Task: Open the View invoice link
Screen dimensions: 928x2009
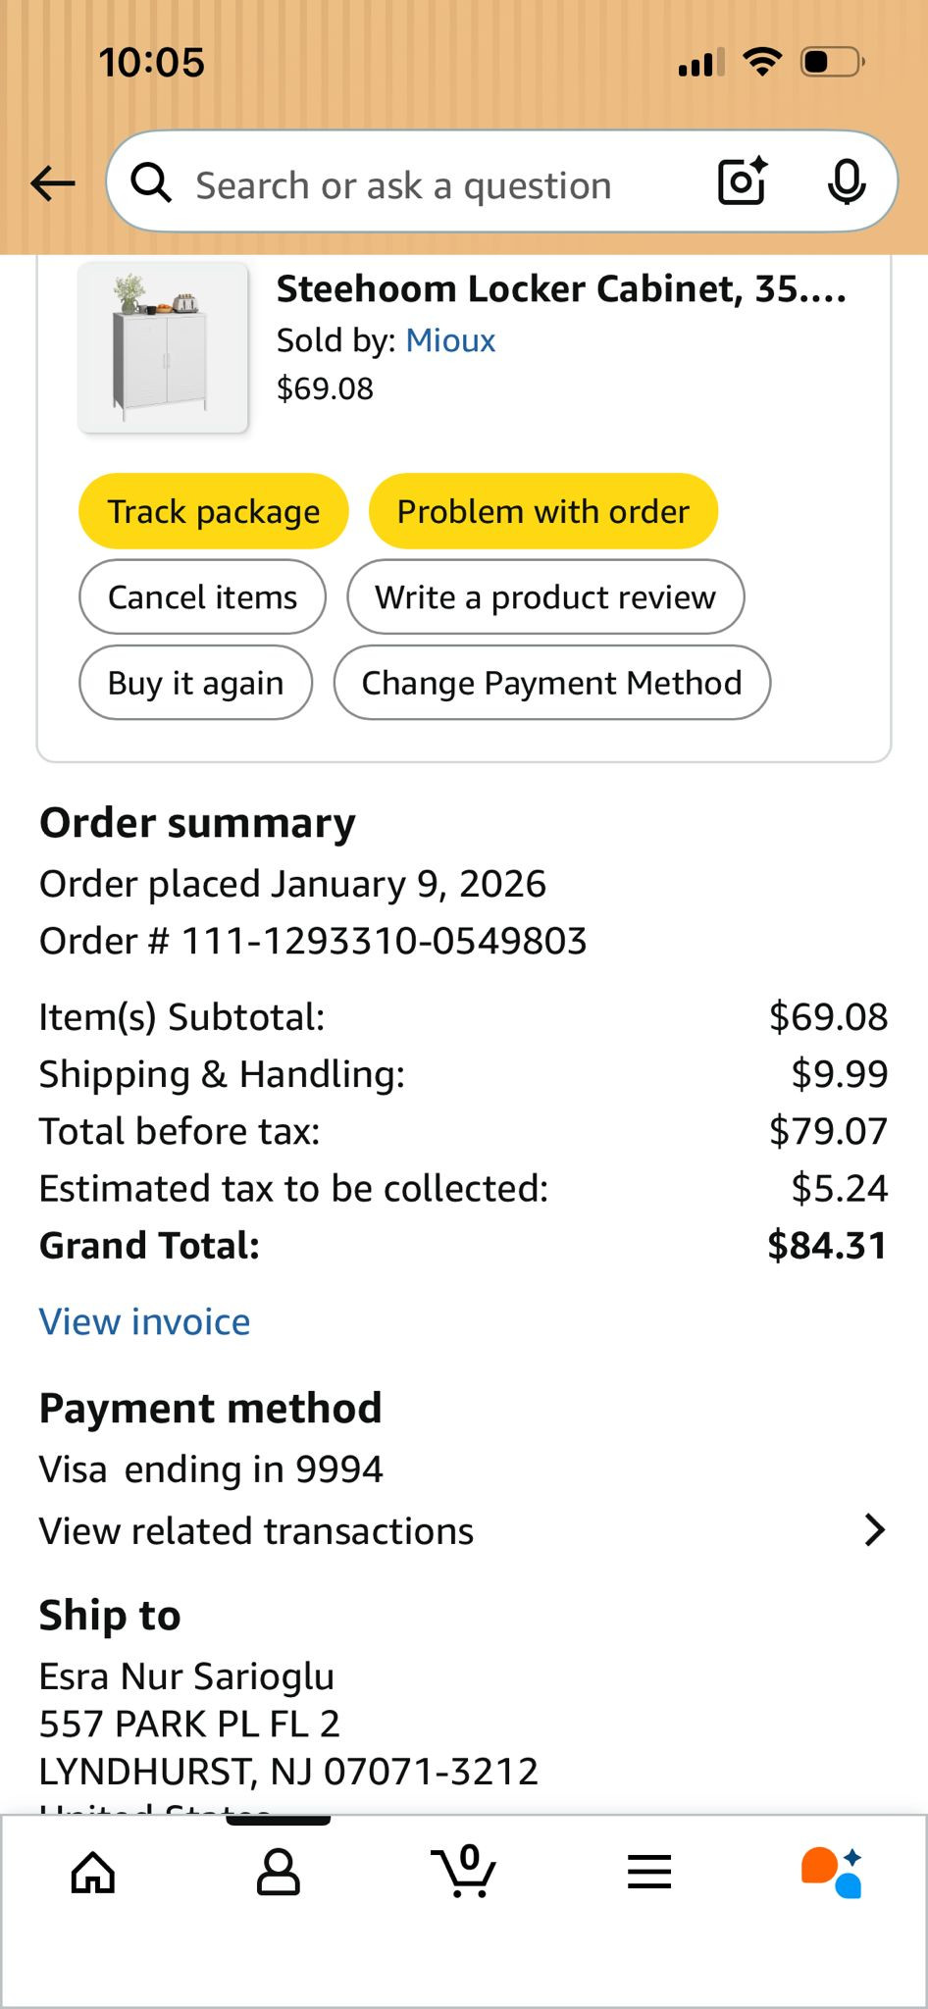Action: click(144, 1322)
